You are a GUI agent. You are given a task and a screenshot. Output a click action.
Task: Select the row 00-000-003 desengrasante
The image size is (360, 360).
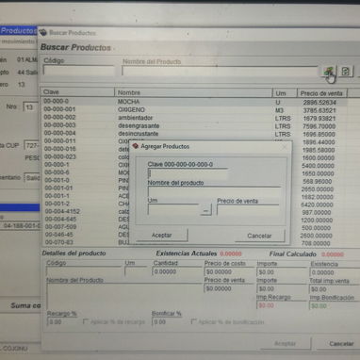tap(194, 125)
